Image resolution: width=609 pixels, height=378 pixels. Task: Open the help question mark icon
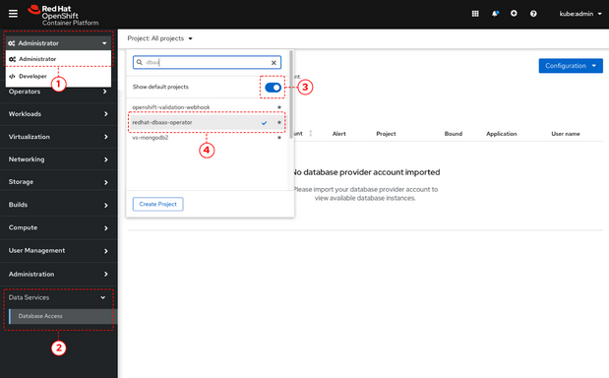(x=533, y=14)
